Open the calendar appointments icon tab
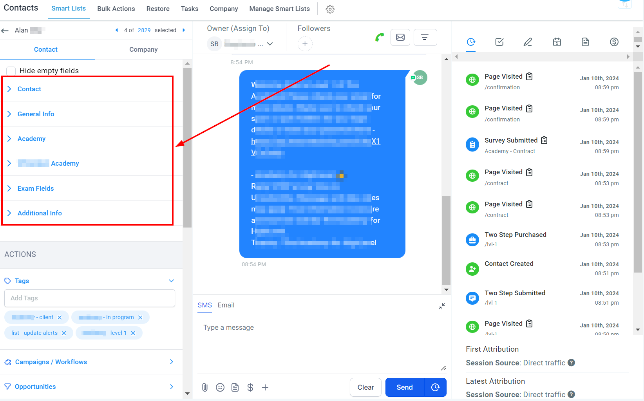644x401 pixels. [x=557, y=42]
